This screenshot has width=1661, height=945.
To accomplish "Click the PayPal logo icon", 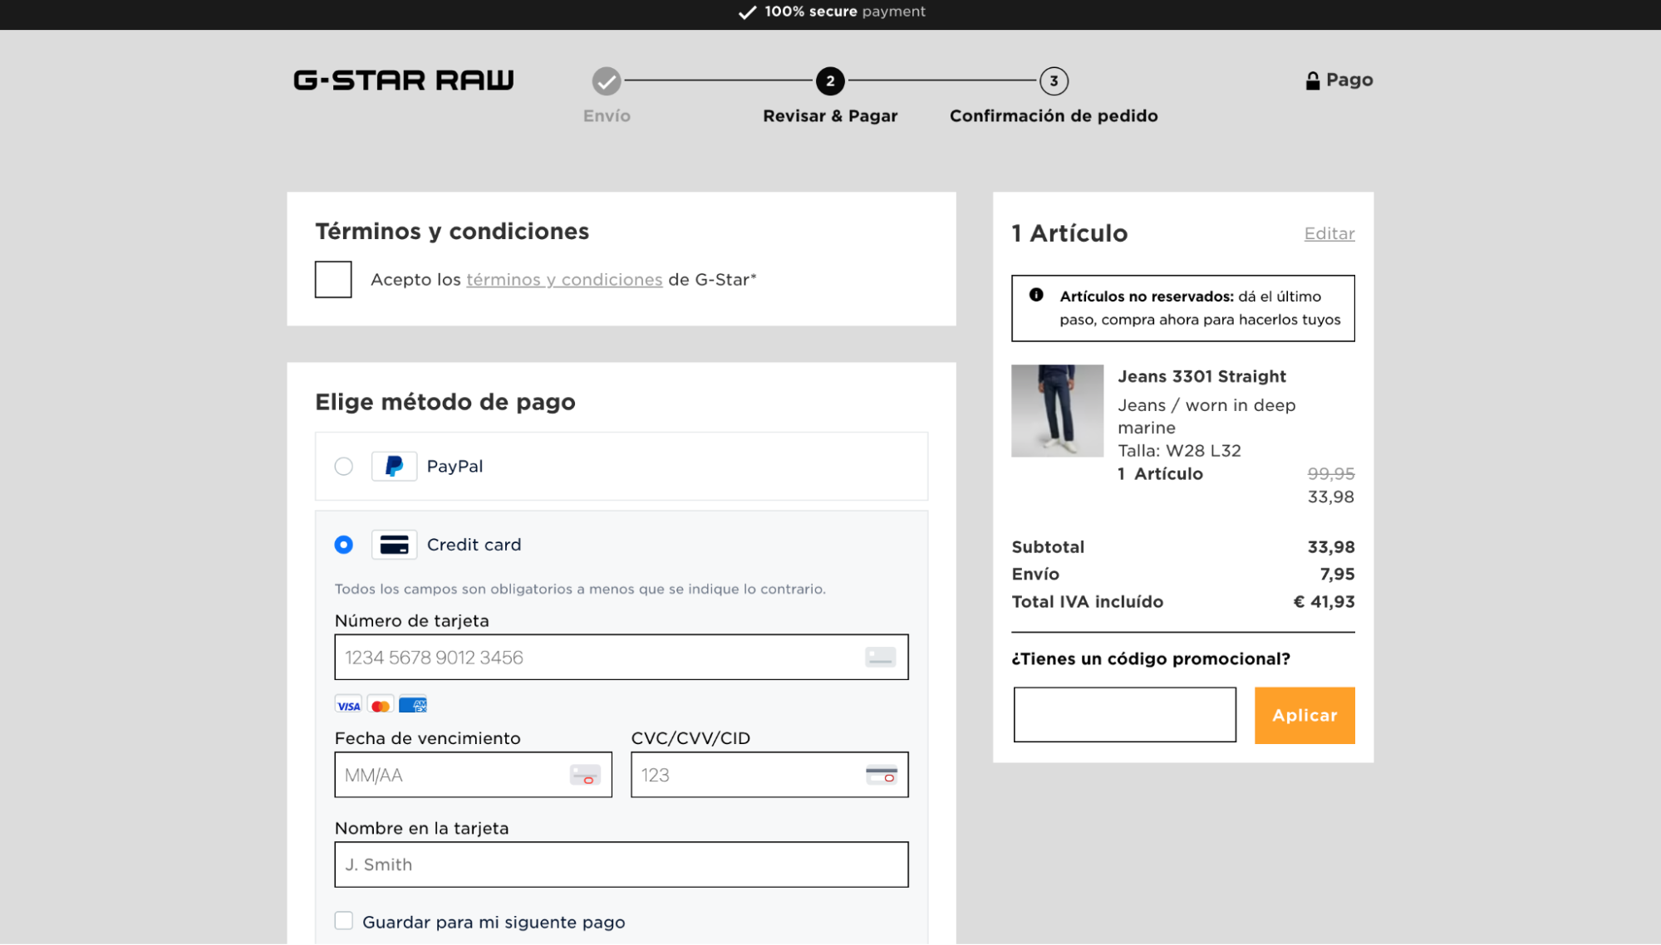I will click(394, 466).
